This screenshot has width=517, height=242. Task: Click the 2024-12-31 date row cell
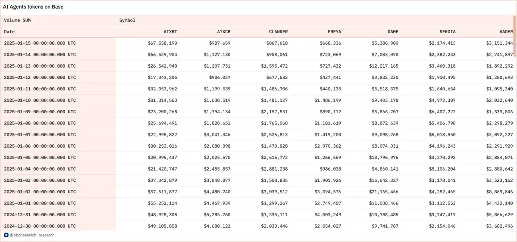click(x=40, y=215)
